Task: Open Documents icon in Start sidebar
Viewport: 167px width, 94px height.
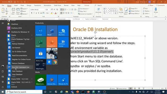Action: pos(3,71)
